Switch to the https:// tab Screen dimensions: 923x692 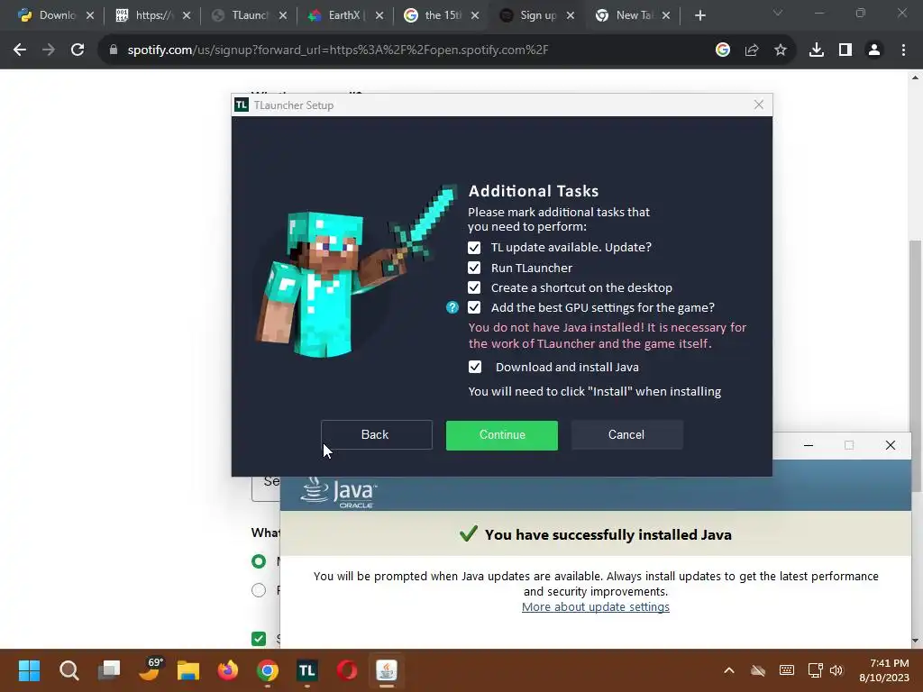[x=153, y=16]
